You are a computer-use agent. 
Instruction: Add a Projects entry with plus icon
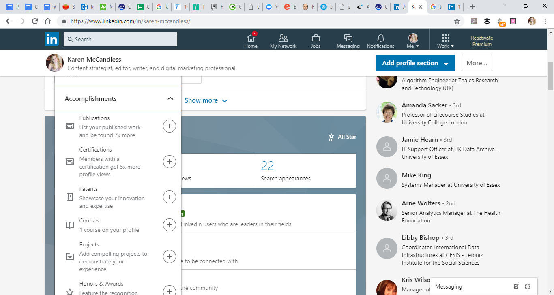[170, 257]
